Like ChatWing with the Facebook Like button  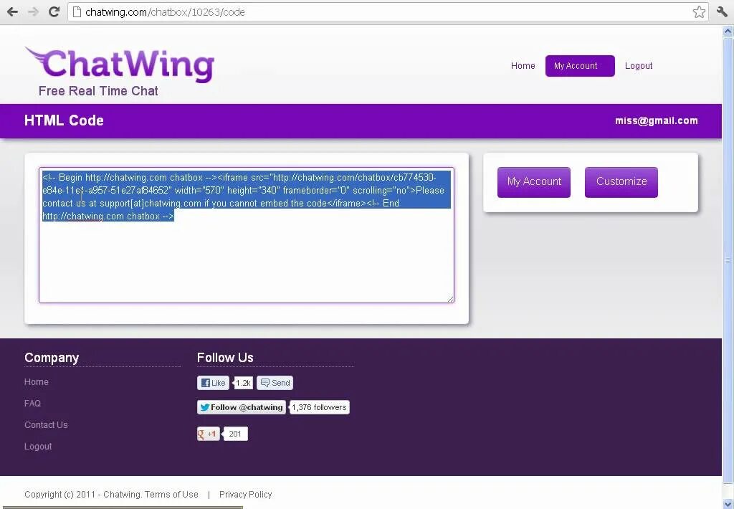[x=213, y=383]
